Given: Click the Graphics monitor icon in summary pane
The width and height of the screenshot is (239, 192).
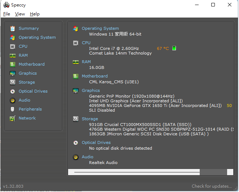Looking at the screenshot, I should [76, 90].
